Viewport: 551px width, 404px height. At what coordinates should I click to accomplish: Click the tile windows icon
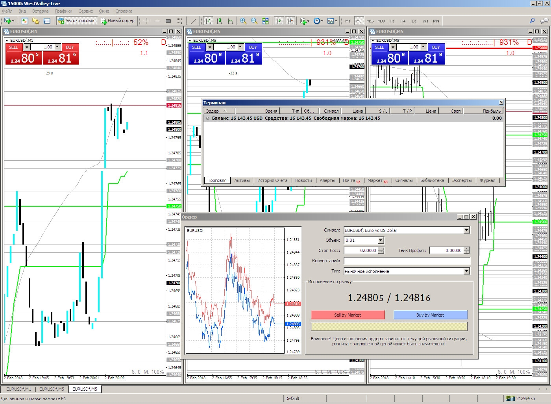[x=265, y=21]
